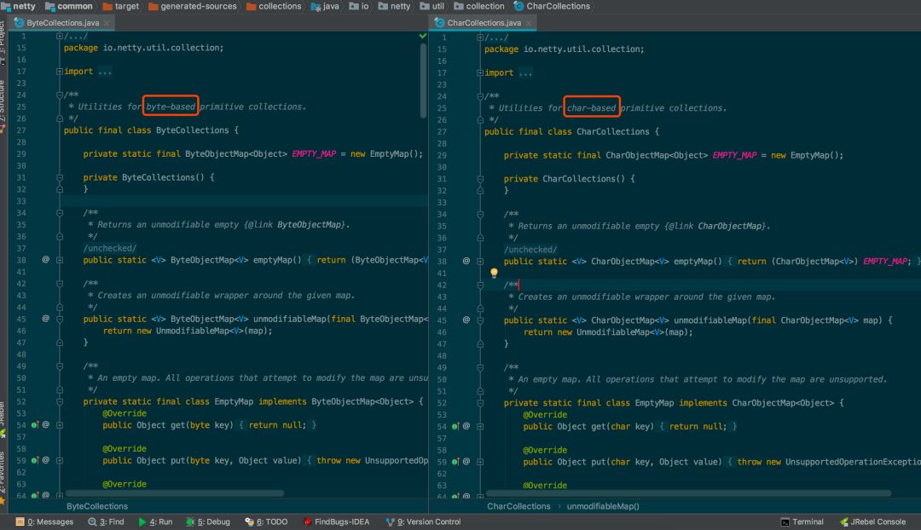Open the FindBugs-IDEA tool window
Viewport: 921px width, 530px height.
coord(335,521)
